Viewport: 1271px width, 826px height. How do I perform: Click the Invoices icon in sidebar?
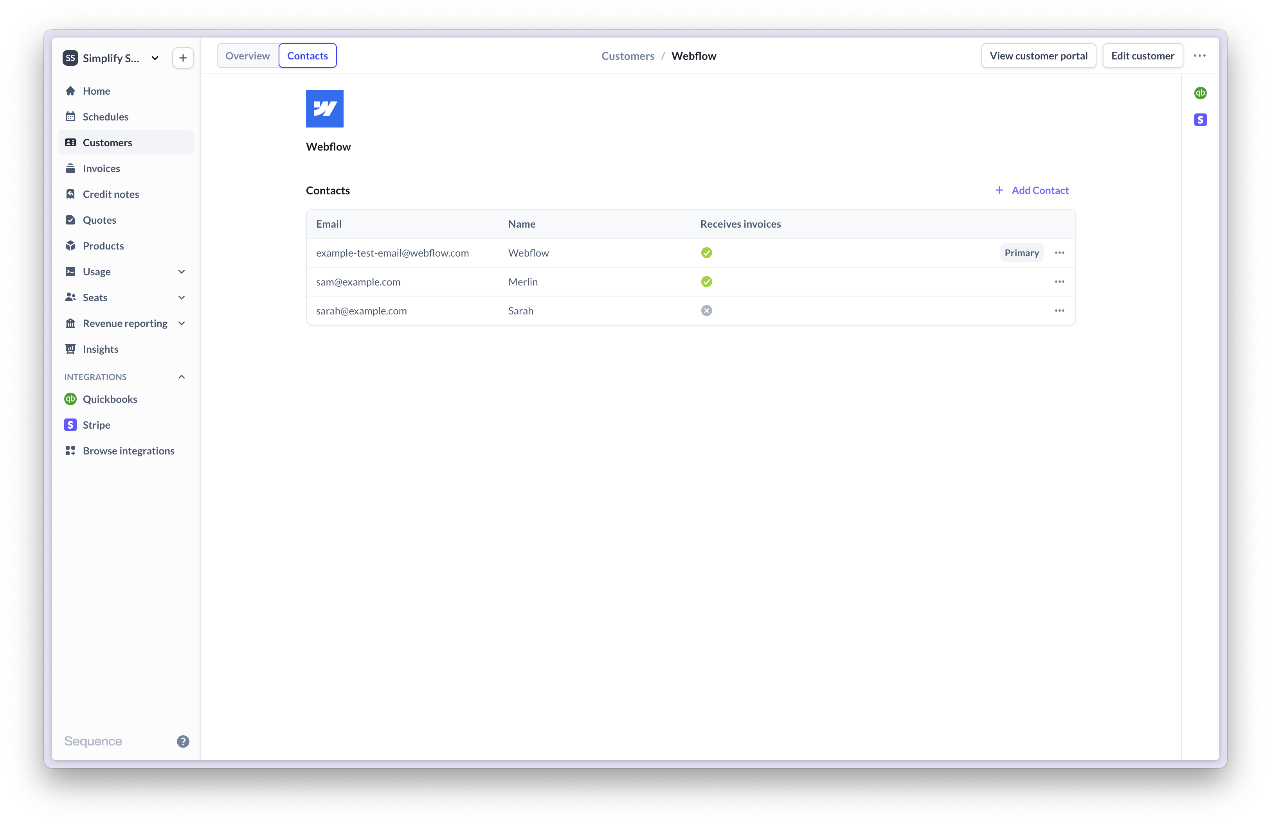point(70,168)
